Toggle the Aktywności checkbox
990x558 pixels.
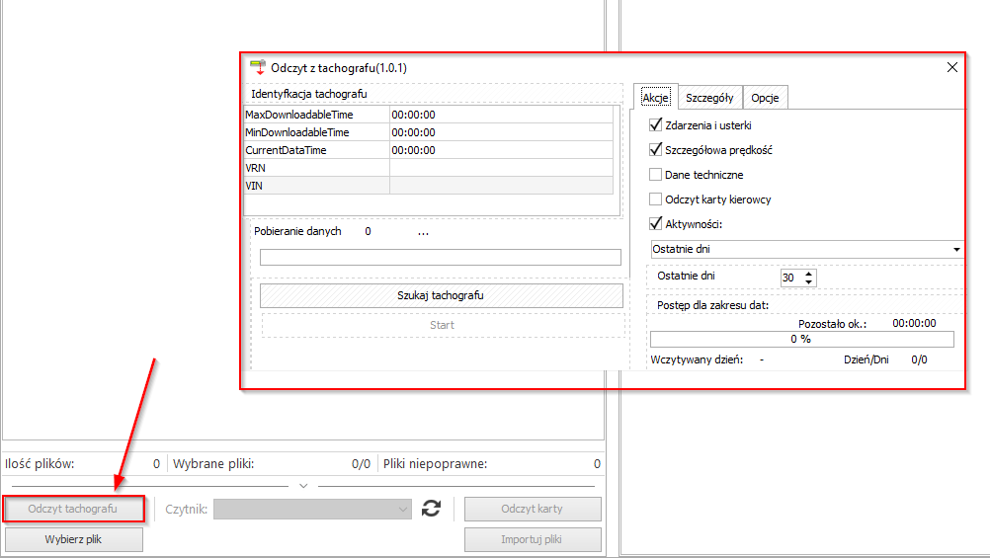tap(655, 223)
